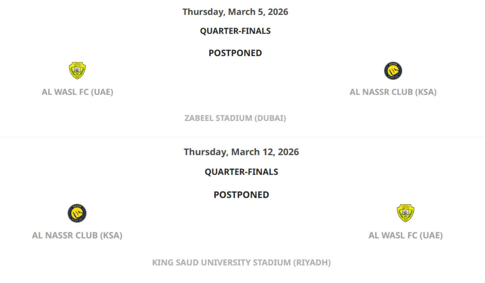Click Al Wasl crest in March 5 match

tap(77, 71)
